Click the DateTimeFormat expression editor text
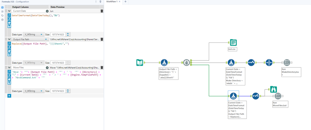 pos(36,15)
